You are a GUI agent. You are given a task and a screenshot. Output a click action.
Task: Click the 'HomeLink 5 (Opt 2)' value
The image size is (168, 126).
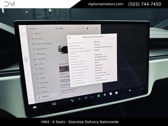[101, 60]
